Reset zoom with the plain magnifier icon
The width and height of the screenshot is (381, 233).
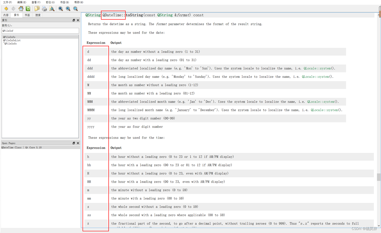click(x=75, y=9)
